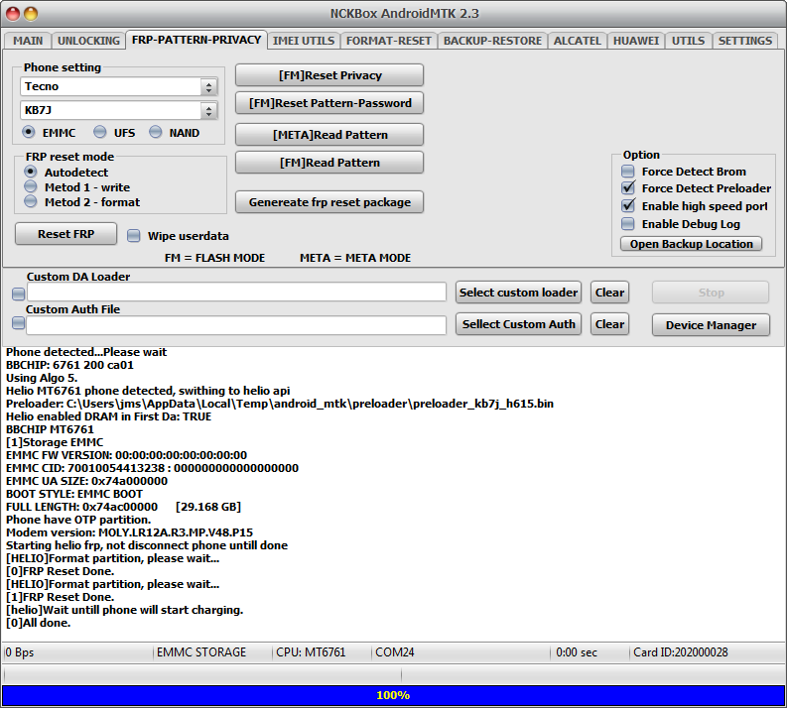Click the 'BBCHIP: 6761 200 ca01' log line
Image resolution: width=787 pixels, height=708 pixels.
(x=69, y=365)
